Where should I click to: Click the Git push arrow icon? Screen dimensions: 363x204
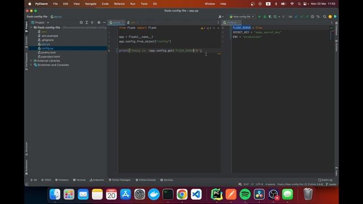coord(307,16)
